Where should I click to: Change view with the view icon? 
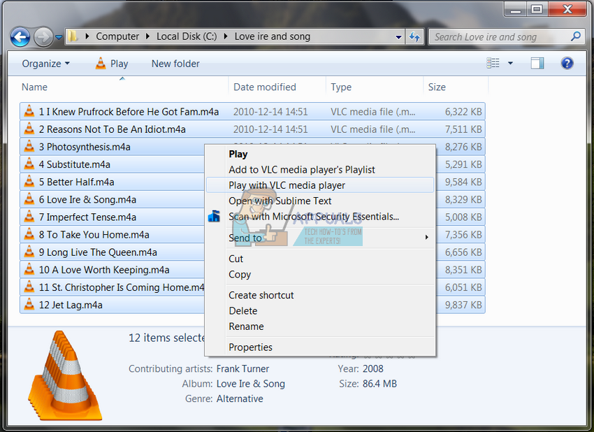point(493,63)
